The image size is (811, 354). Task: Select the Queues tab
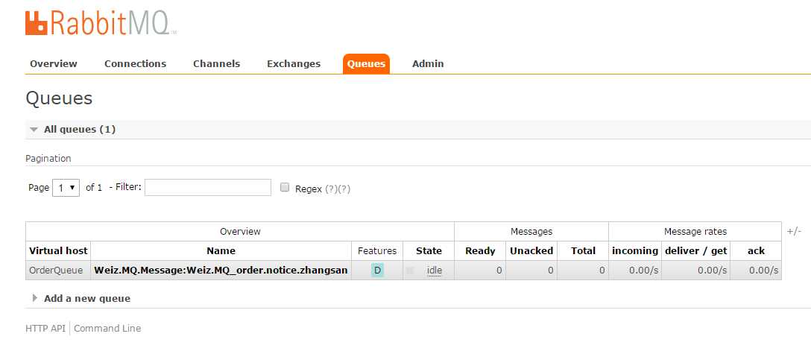click(x=366, y=64)
